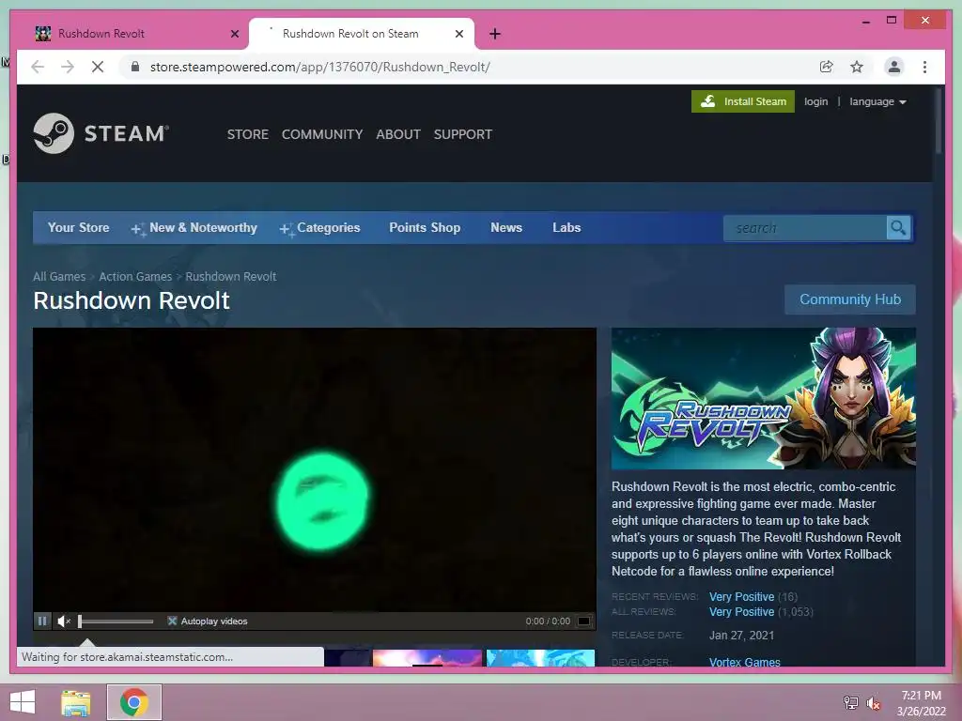Viewport: 962px width, 721px height.
Task: View site info via the padlock icon
Action: 135,67
